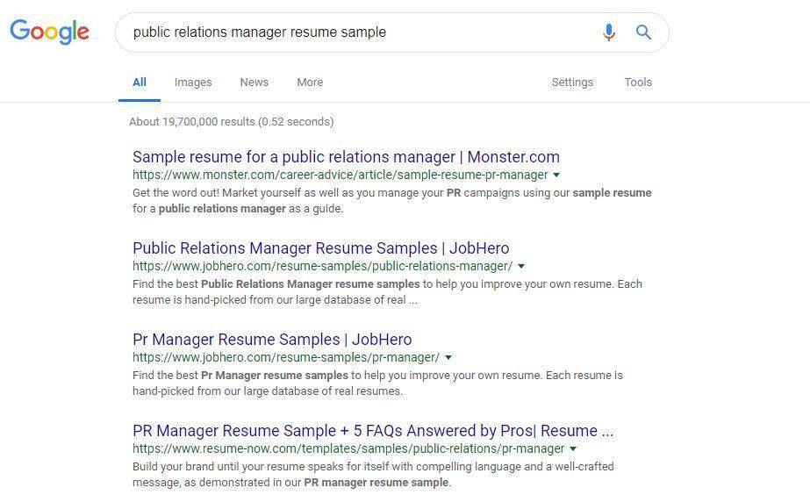This screenshot has width=810, height=502.
Task: Click the monster.com green URL text
Action: point(340,175)
